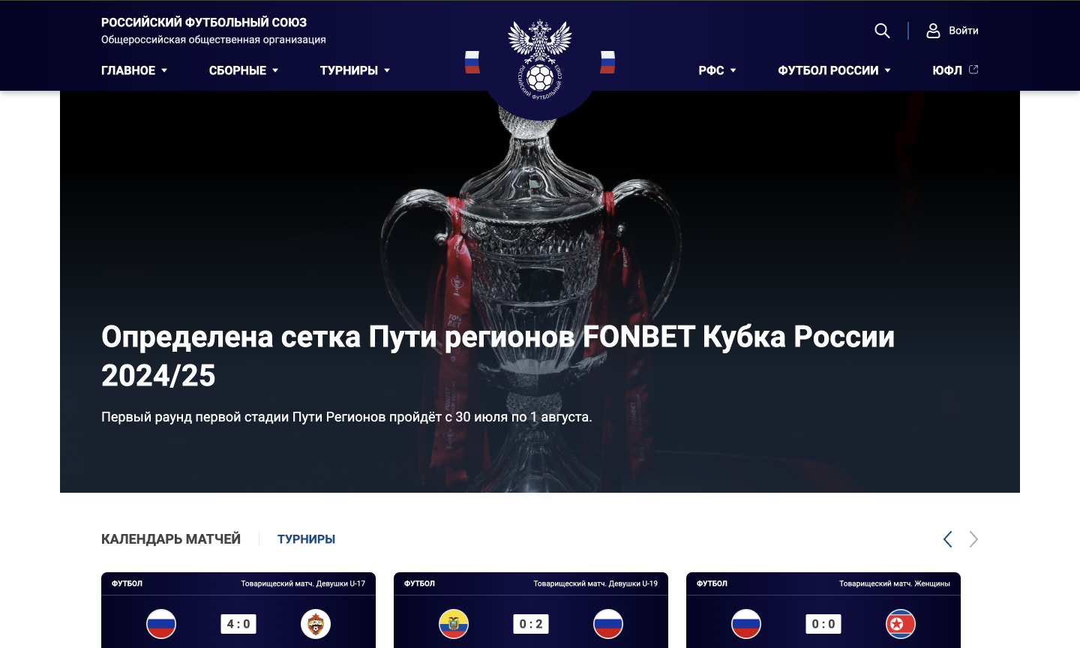Expand the ГЛАВНОЕ dropdown menu
Image resolution: width=1080 pixels, height=648 pixels.
click(134, 70)
